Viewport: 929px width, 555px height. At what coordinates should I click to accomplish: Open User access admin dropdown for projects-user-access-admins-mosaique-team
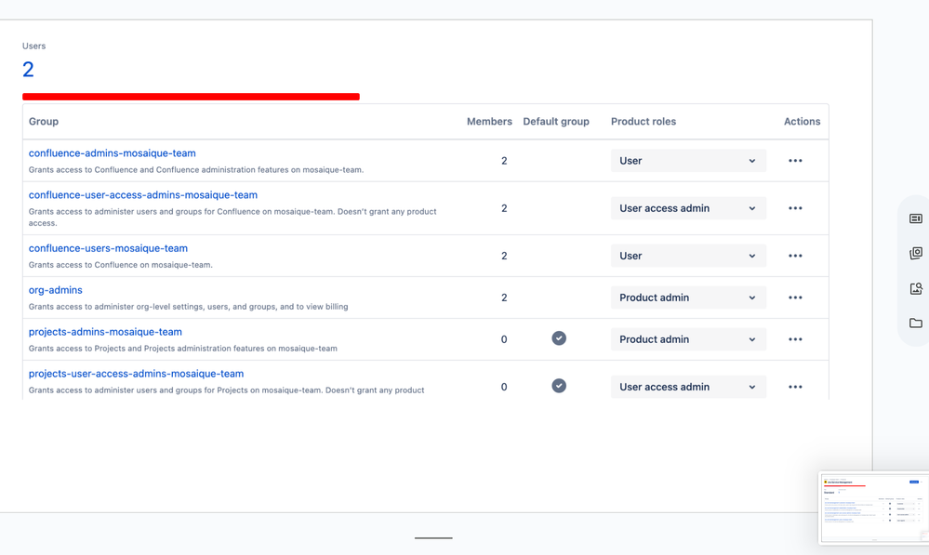688,387
